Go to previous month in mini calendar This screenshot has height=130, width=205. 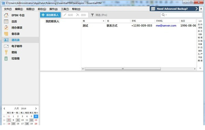[4, 108]
